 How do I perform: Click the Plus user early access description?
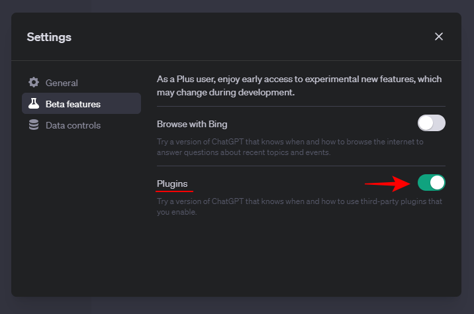click(299, 86)
